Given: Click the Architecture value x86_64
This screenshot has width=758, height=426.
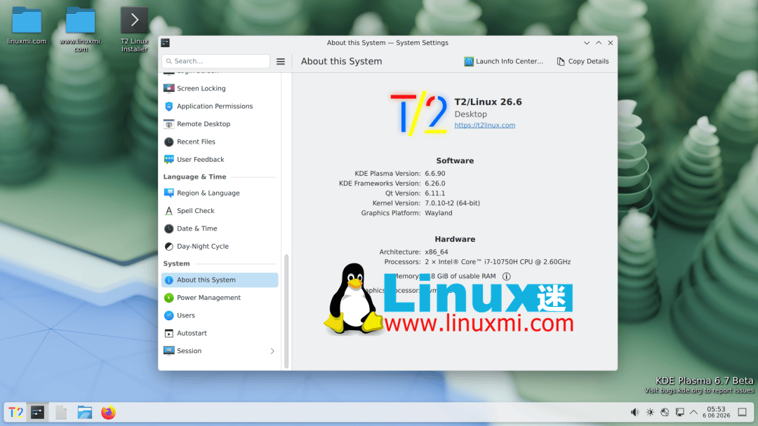Looking at the screenshot, I should click(437, 252).
